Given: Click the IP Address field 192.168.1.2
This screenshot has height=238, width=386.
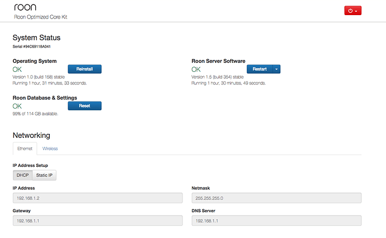Looking at the screenshot, I should [98, 198].
